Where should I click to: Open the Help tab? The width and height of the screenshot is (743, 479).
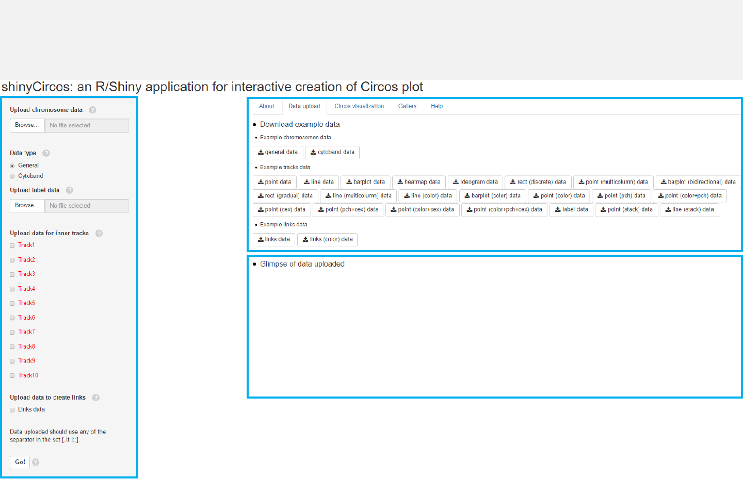coord(437,106)
